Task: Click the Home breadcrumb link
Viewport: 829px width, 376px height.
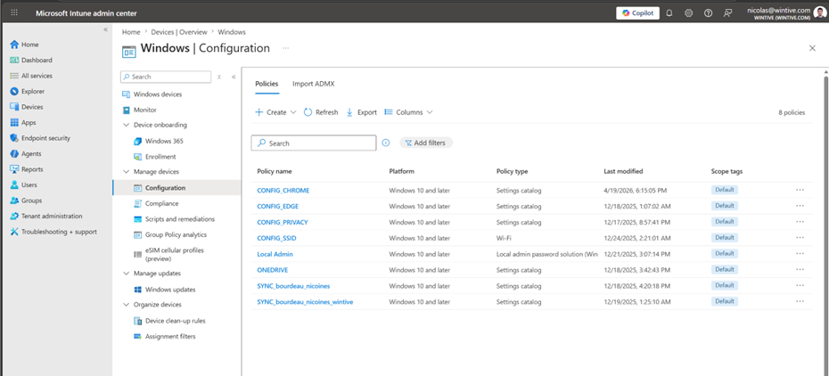Action: (x=131, y=32)
